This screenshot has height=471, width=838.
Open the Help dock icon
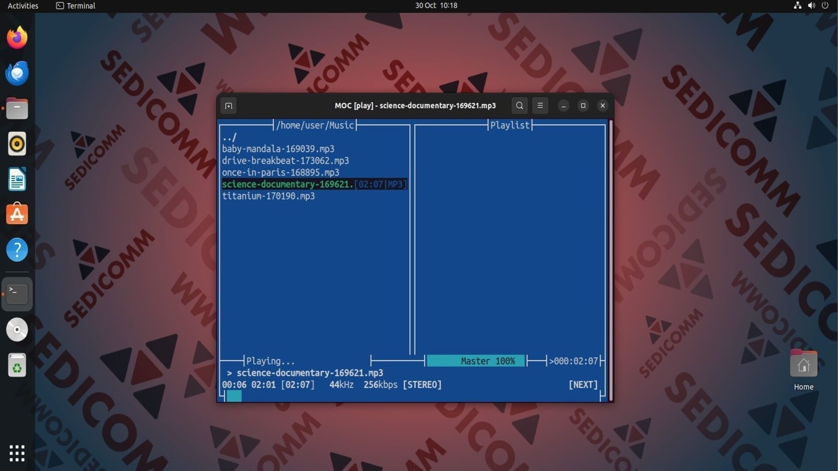click(17, 250)
